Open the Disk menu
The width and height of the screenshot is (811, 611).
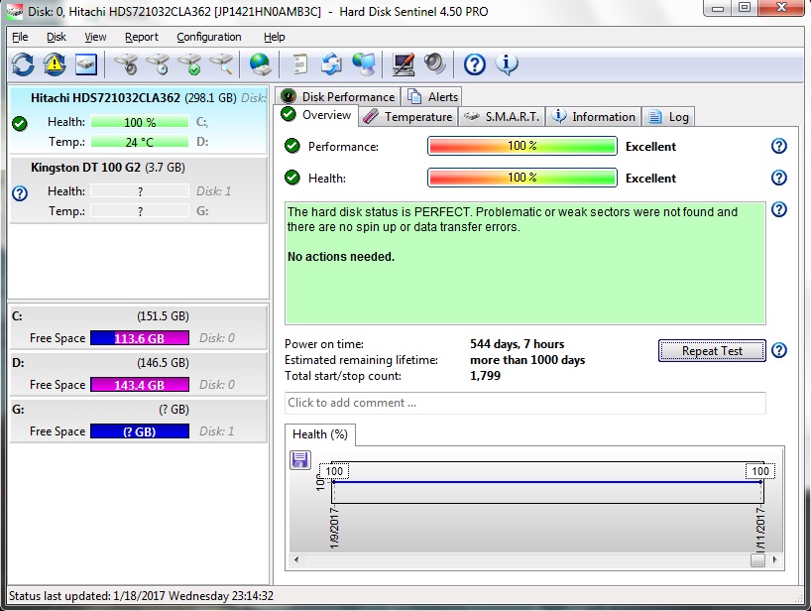pos(57,37)
